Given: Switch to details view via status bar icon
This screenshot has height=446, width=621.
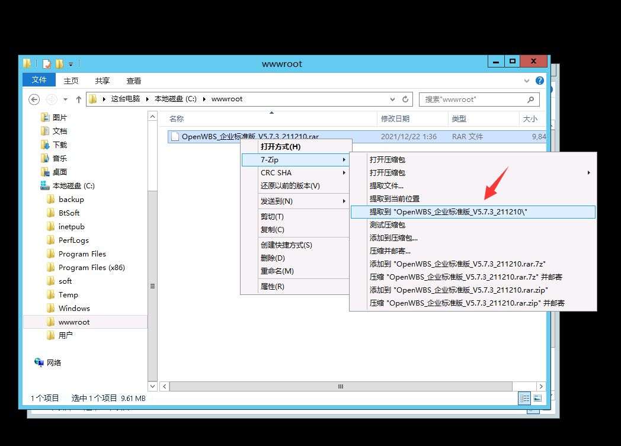Looking at the screenshot, I should [x=525, y=398].
